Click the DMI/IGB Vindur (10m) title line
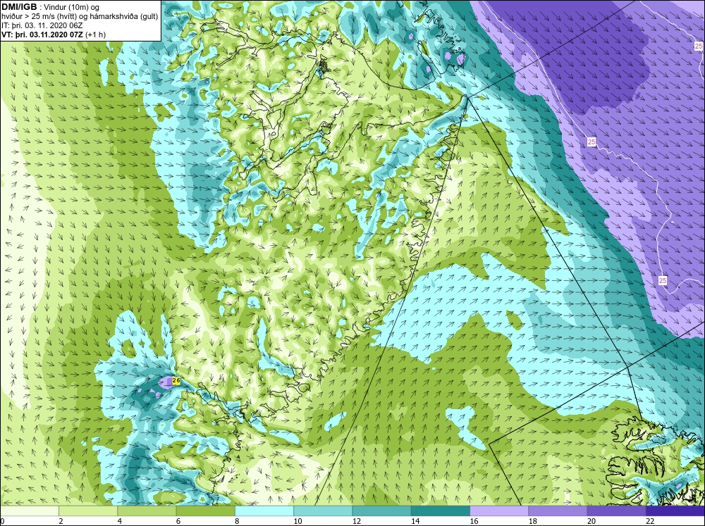The height and width of the screenshot is (526, 705). 50,7
